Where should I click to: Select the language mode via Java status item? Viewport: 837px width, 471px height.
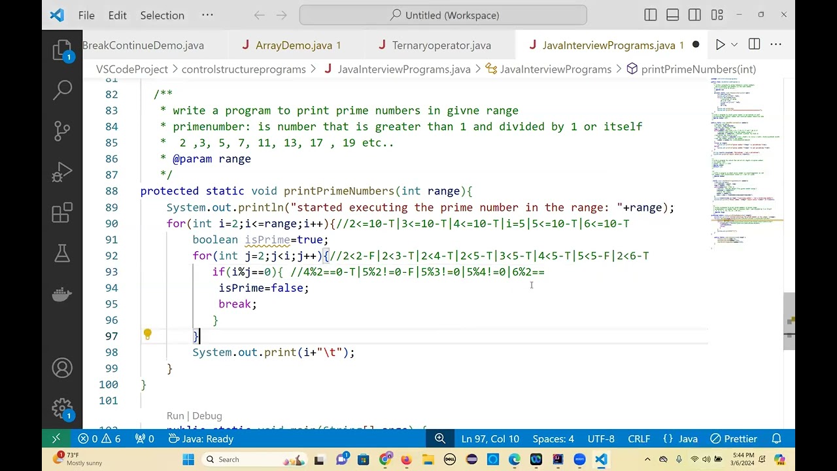[680, 439]
